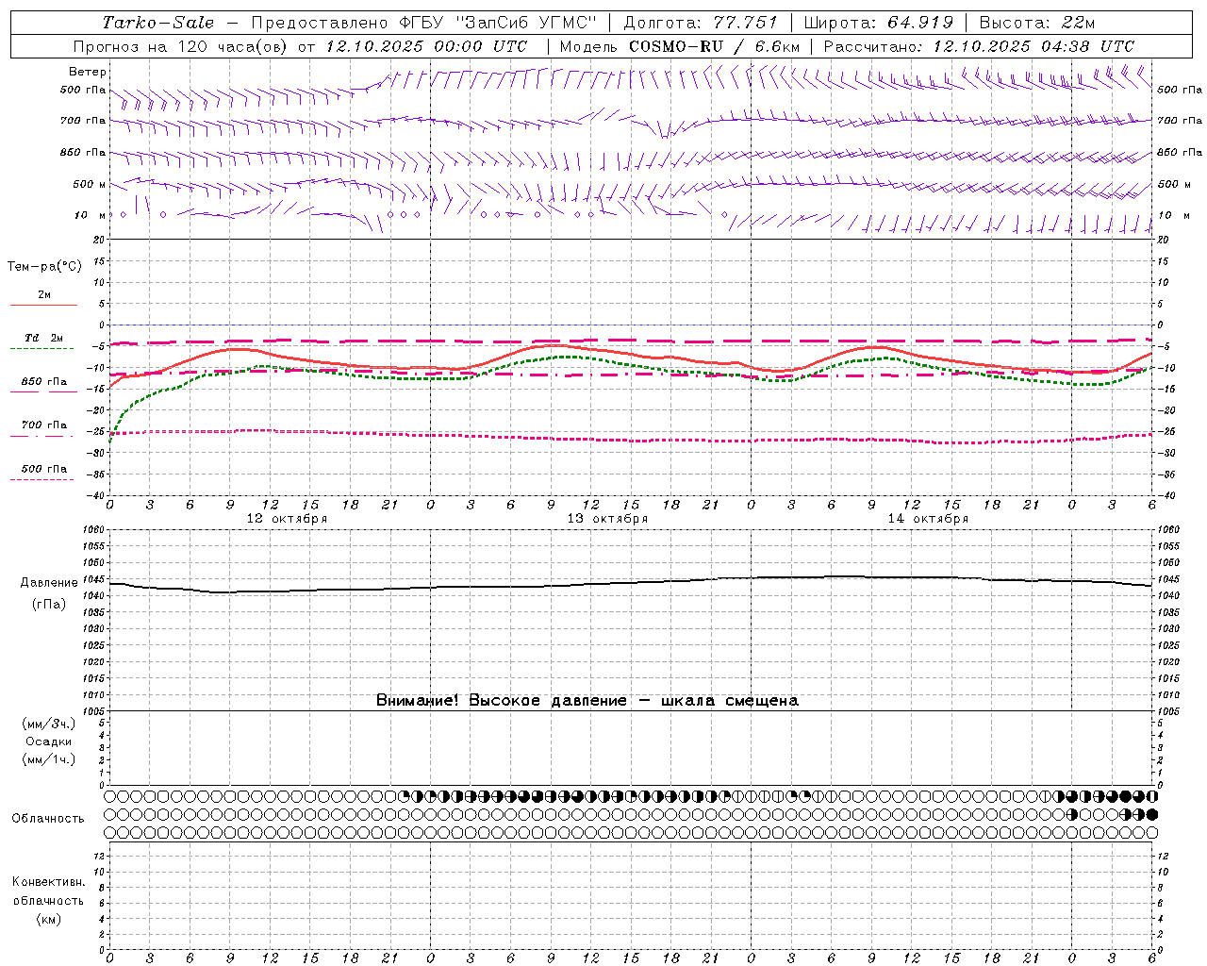
Task: Click the 700 гПа temperature legend entry
Action: [x=44, y=425]
